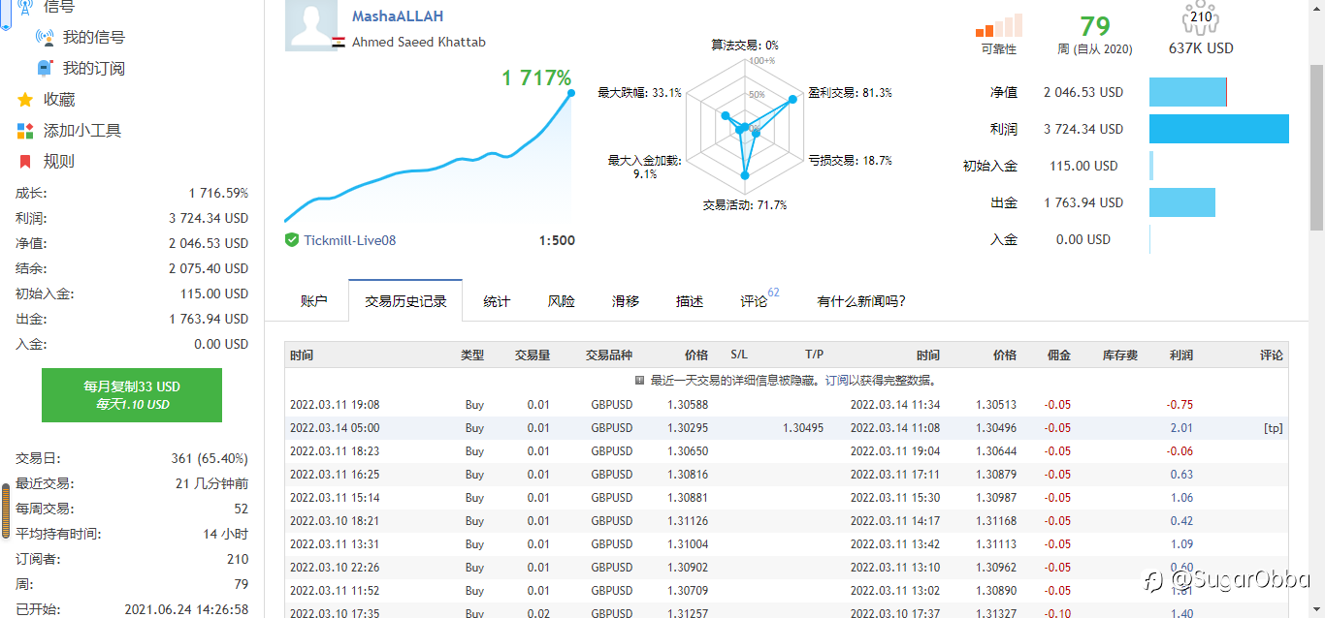This screenshot has width=1325, height=618.
Task: Click the green copy for 33 USD button
Action: coord(132,395)
